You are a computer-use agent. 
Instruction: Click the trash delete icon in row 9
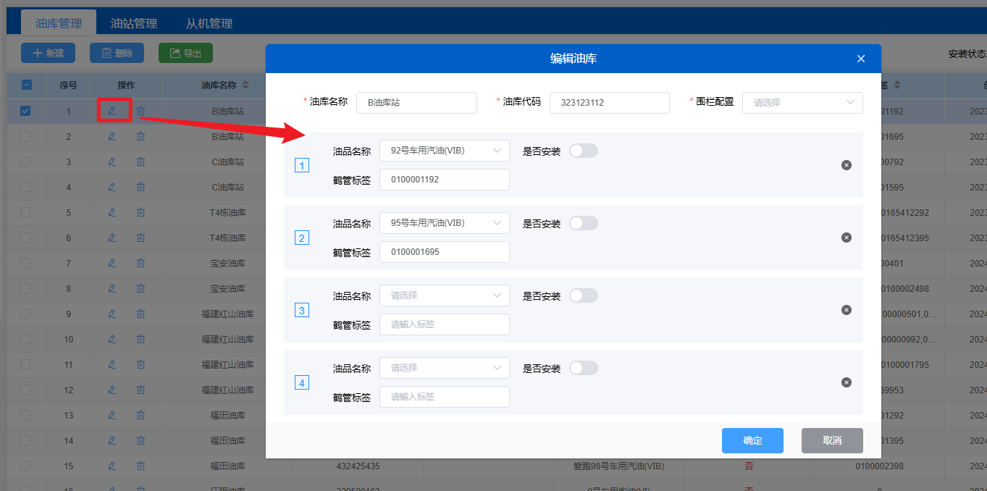point(141,314)
